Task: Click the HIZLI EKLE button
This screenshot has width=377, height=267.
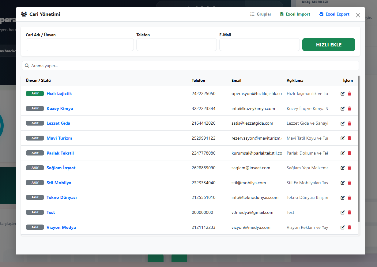Action: pos(329,45)
